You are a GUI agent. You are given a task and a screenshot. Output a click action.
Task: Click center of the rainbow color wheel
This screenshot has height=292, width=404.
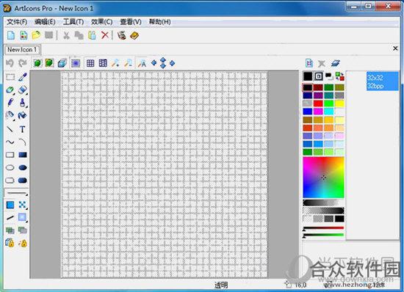(x=323, y=178)
